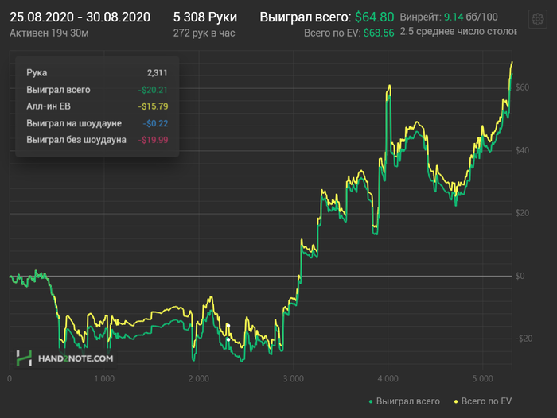
Task: Click the 'Всего по EV' $68.56 value
Action: tap(379, 33)
